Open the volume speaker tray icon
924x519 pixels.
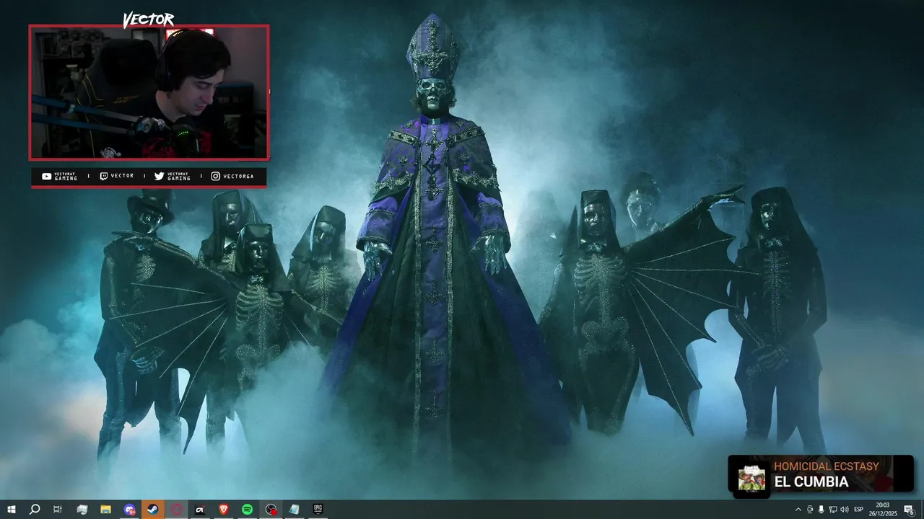point(845,510)
